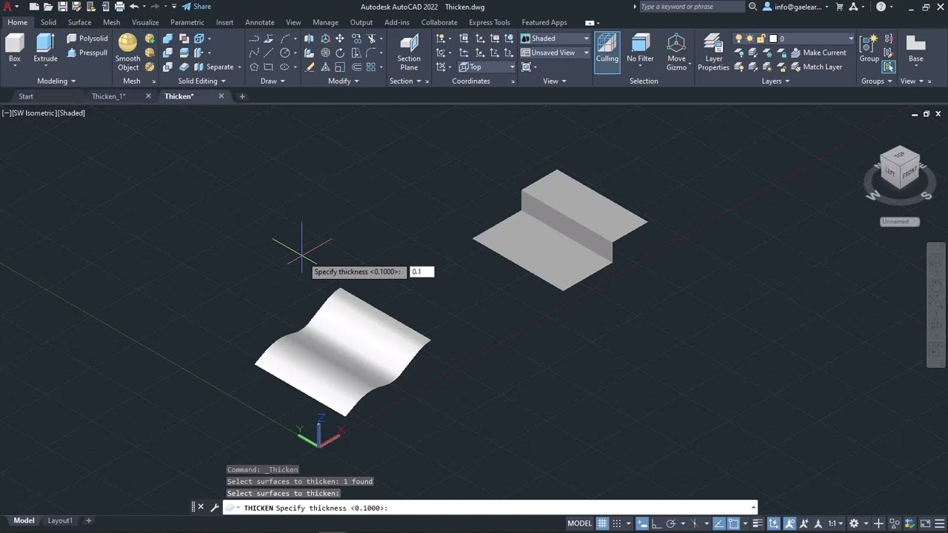Image resolution: width=948 pixels, height=533 pixels.
Task: Toggle Culling selection mode
Action: coord(607,52)
